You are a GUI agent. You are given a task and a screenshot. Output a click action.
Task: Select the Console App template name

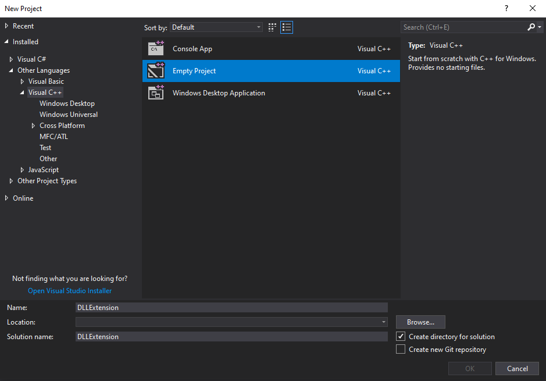[192, 49]
